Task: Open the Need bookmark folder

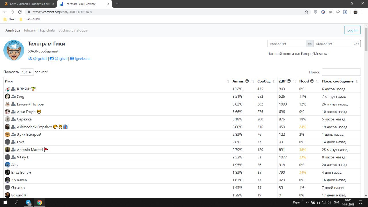Action: click(9, 19)
